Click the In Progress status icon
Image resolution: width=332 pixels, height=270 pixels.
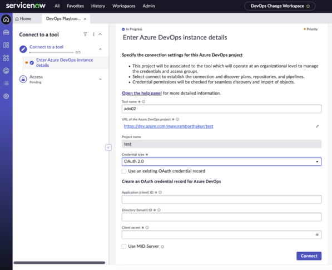click(123, 30)
